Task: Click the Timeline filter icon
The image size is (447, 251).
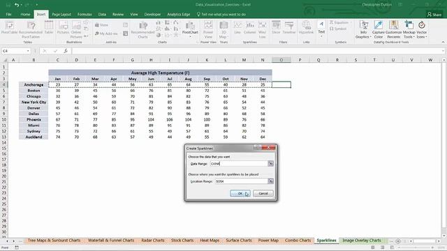Action: pos(289,28)
